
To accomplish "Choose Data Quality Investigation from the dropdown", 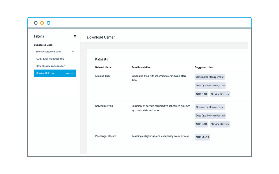I will pos(51,66).
